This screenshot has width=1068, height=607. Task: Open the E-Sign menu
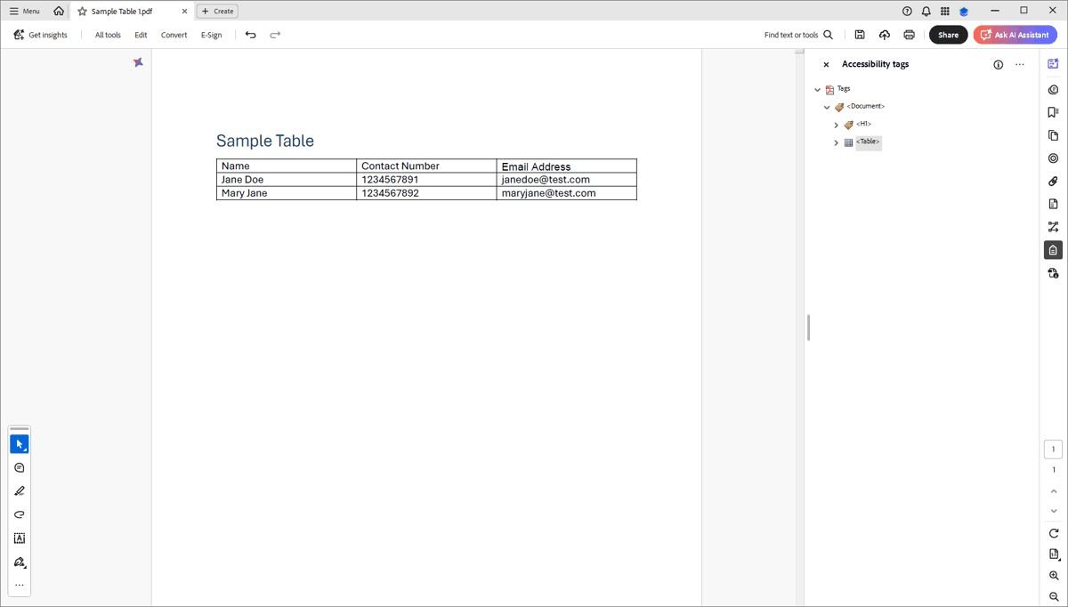tap(211, 35)
